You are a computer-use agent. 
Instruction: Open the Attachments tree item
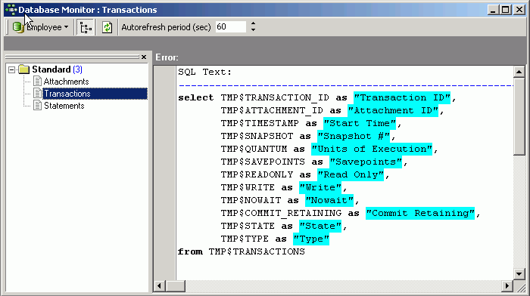point(67,82)
